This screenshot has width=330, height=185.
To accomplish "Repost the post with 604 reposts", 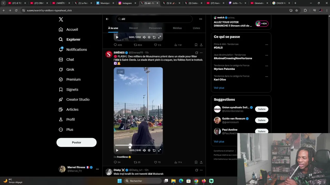I will 138,45.
